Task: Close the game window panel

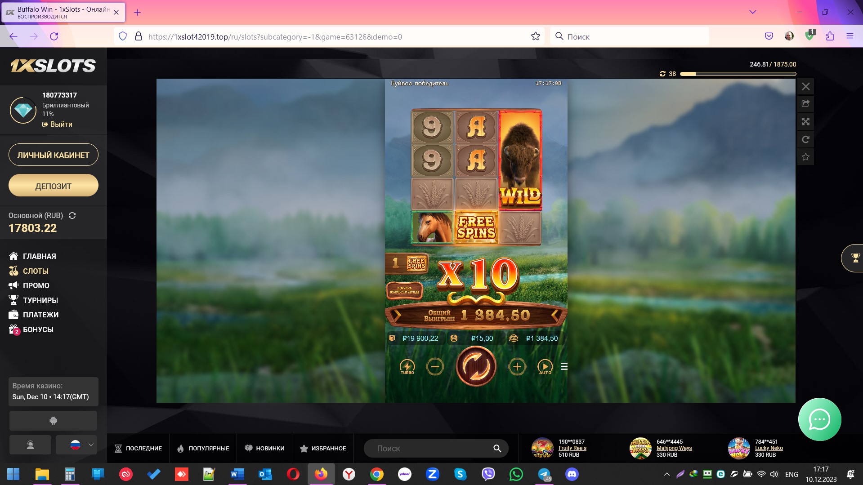Action: click(x=805, y=87)
